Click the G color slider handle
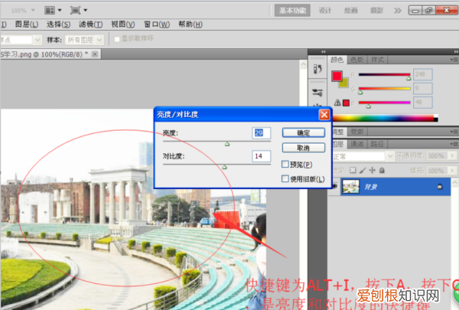 (360, 93)
